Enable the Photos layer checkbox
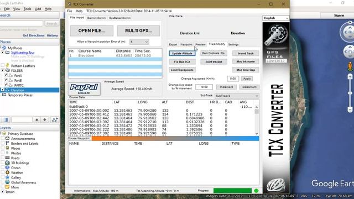This screenshot has height=199, width=354. [x=3, y=153]
